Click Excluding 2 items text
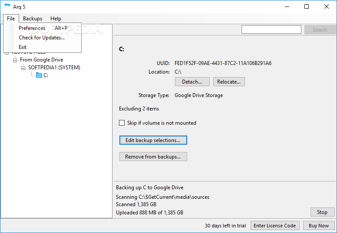The height and width of the screenshot is (233, 337). [139, 109]
